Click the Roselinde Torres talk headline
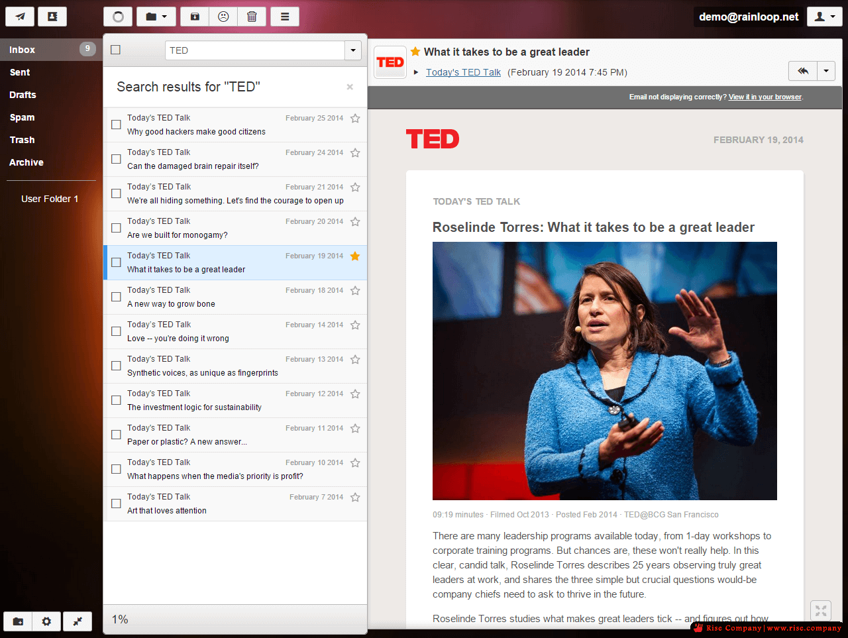848x638 pixels. pyautogui.click(x=594, y=227)
